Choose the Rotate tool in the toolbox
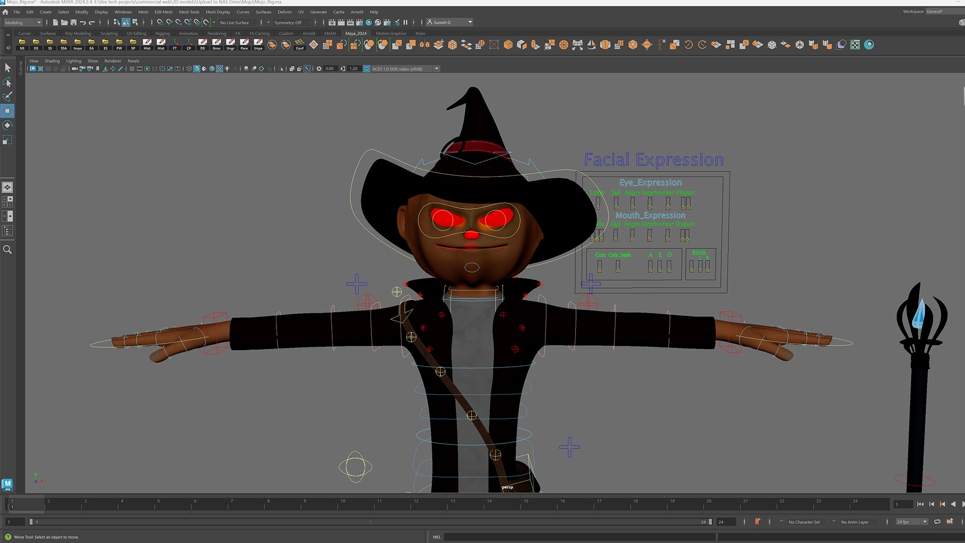This screenshot has width=965, height=543. pyautogui.click(x=8, y=125)
